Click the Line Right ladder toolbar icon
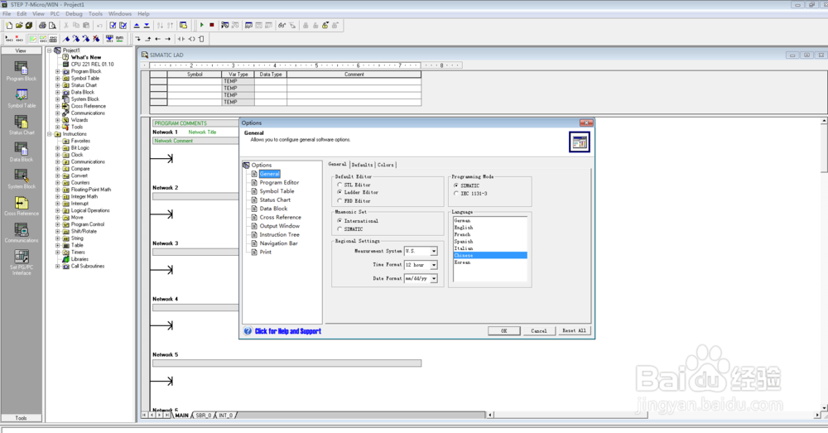 point(168,39)
